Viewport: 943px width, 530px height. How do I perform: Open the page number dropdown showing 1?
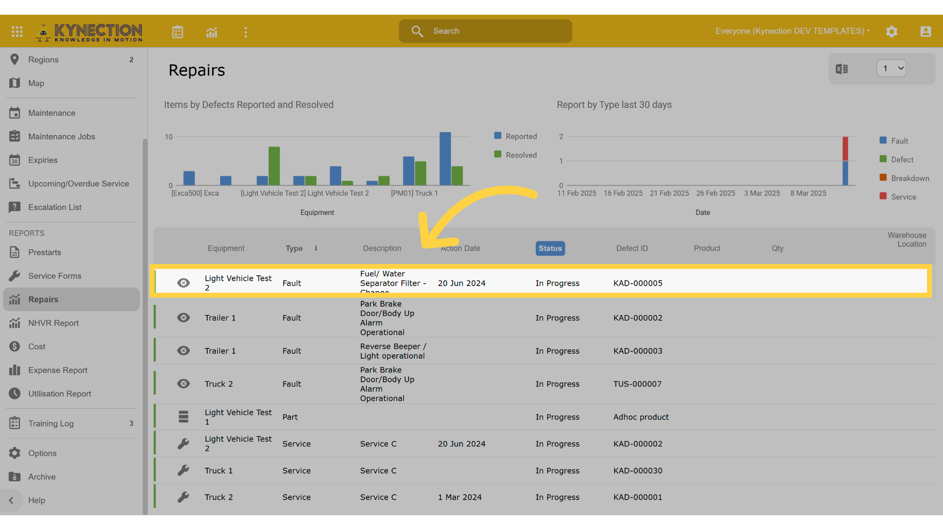[891, 69]
